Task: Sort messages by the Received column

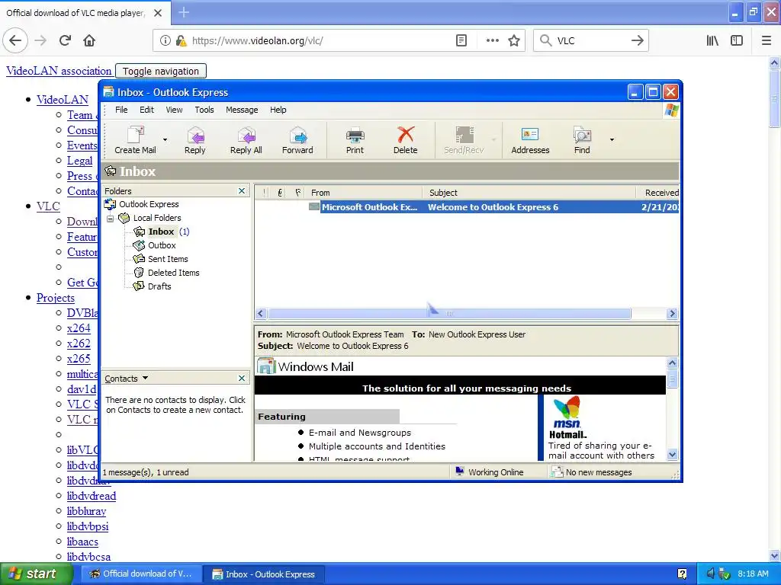Action: click(x=657, y=193)
